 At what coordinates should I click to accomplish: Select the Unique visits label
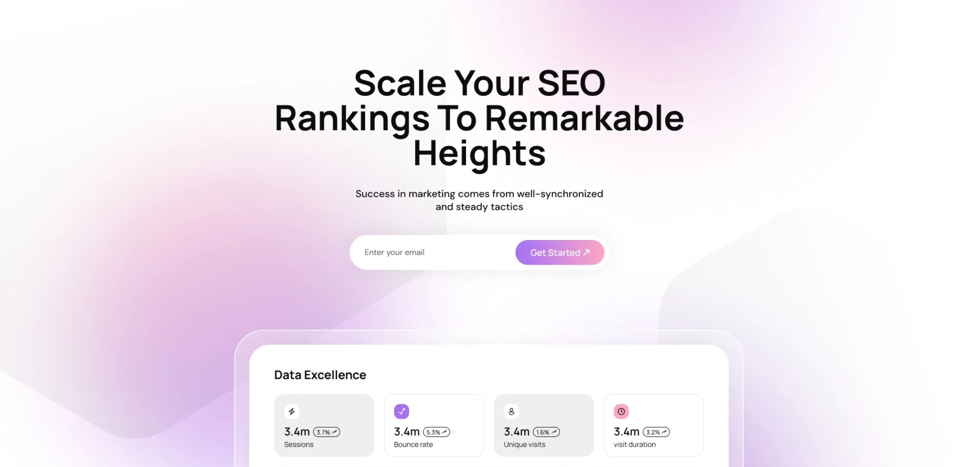(x=524, y=445)
